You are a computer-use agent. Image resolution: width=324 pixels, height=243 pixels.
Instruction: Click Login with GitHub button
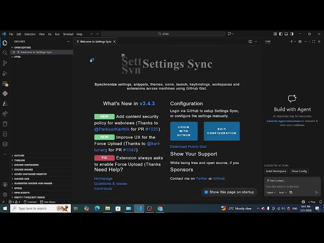[184, 131]
